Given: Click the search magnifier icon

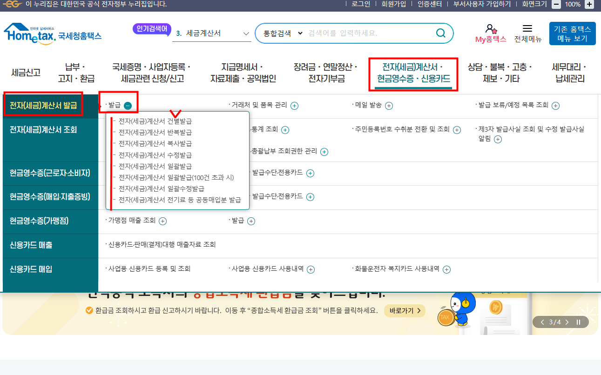Looking at the screenshot, I should click(x=440, y=33).
